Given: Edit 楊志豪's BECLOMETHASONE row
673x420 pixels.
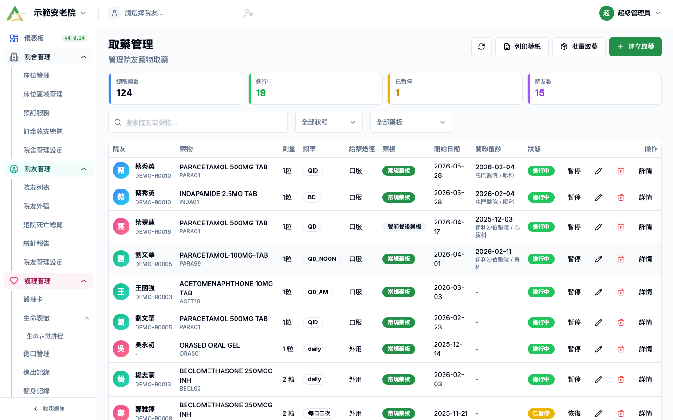Looking at the screenshot, I should click(x=599, y=379).
